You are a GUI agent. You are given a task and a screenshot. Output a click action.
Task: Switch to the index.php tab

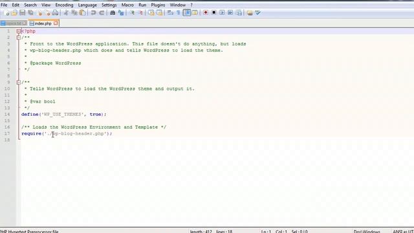[x=43, y=23]
